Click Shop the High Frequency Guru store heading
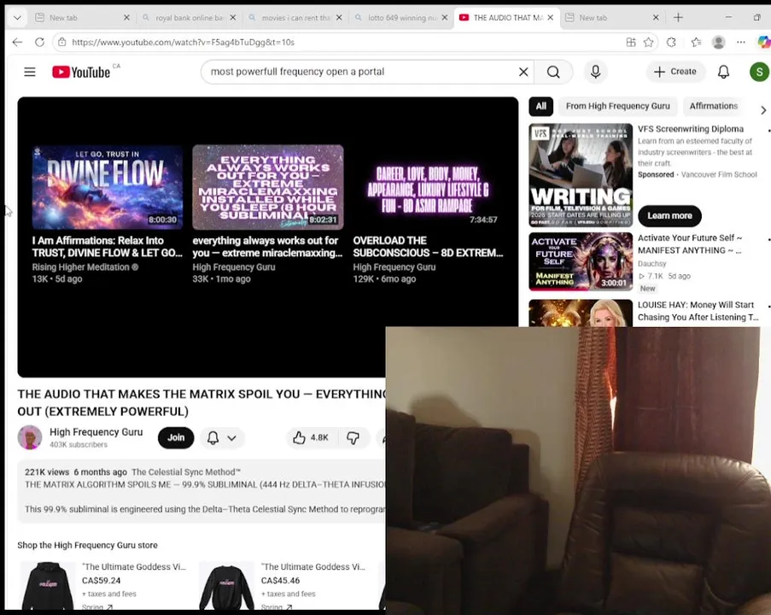The height and width of the screenshot is (615, 771). click(x=88, y=545)
